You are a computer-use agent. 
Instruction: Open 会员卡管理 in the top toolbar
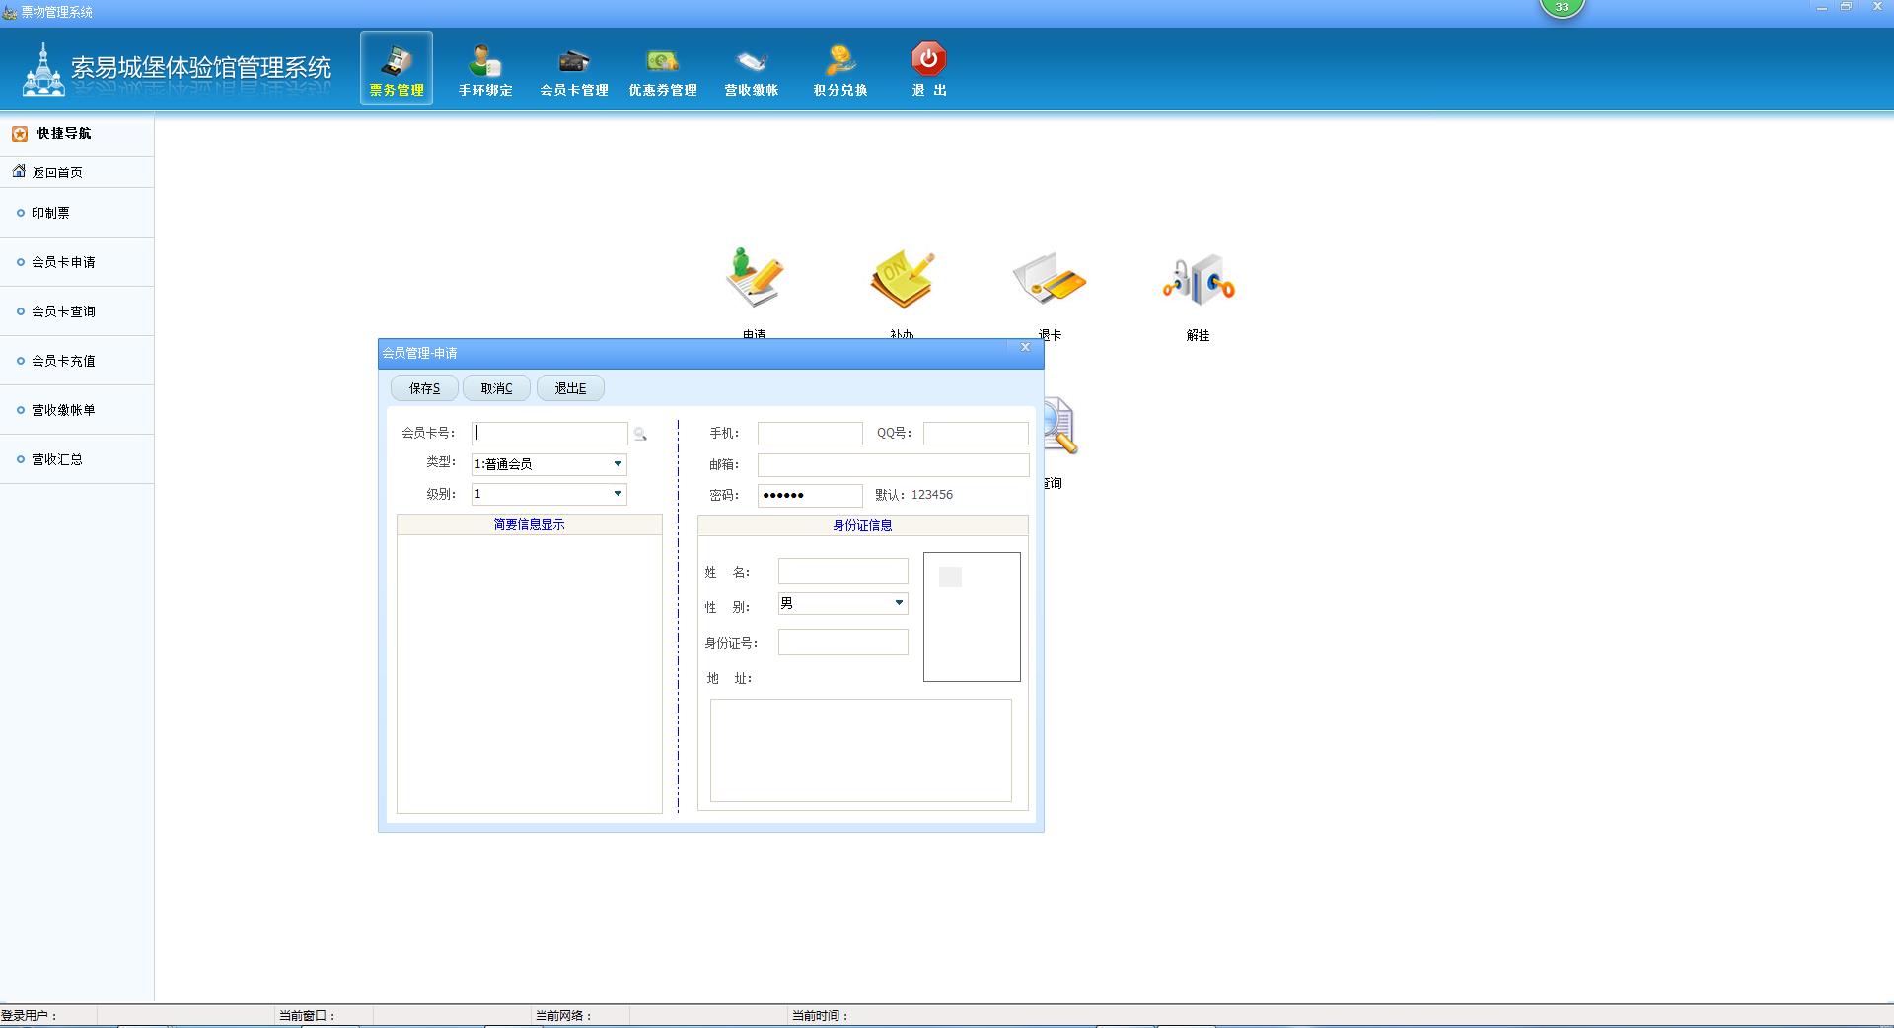pos(573,69)
